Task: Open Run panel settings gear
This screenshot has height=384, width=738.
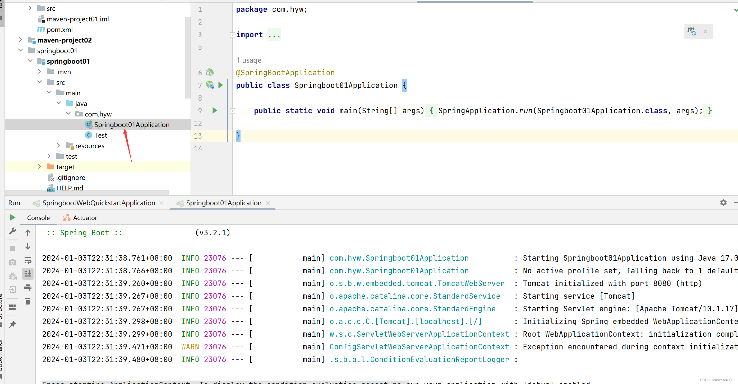Action: pos(723,203)
